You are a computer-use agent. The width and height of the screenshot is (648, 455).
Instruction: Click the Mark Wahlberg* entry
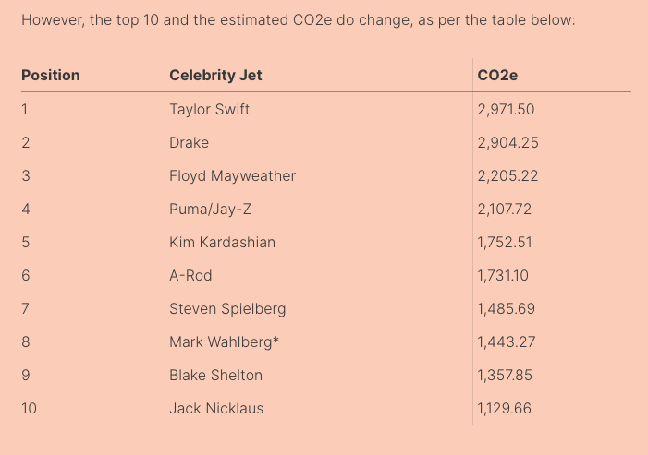(225, 341)
